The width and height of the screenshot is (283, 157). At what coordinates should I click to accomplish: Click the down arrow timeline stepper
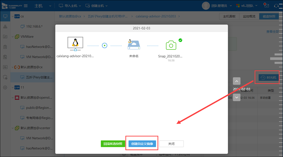[236, 97]
